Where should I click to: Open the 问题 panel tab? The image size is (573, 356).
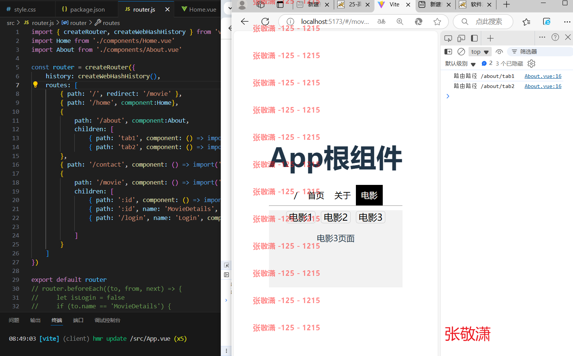[14, 320]
